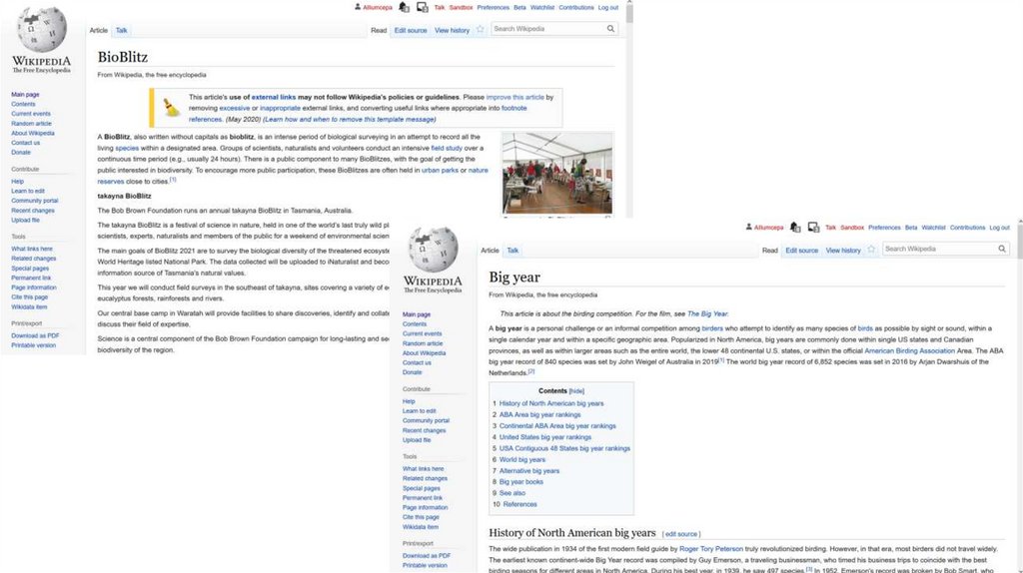Click the user icon beside Alliumcepa in Big year window

tap(749, 227)
